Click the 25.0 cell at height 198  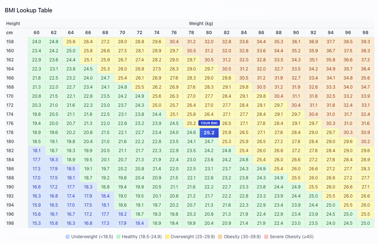365,223
